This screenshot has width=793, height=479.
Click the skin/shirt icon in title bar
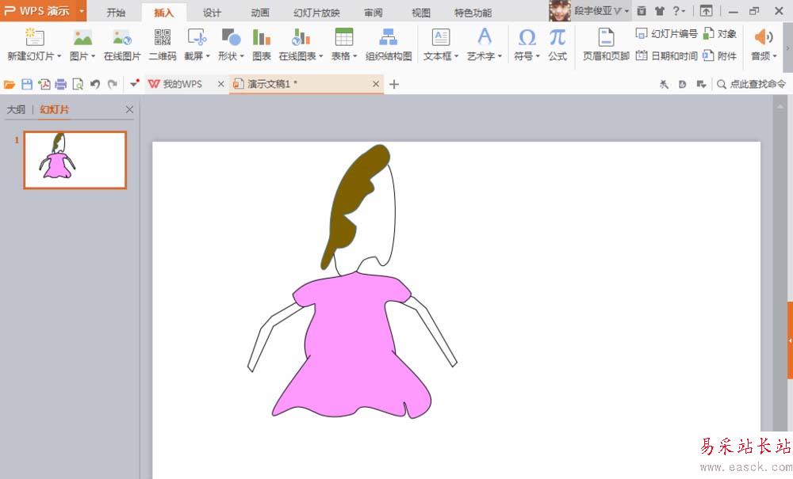pyautogui.click(x=660, y=10)
